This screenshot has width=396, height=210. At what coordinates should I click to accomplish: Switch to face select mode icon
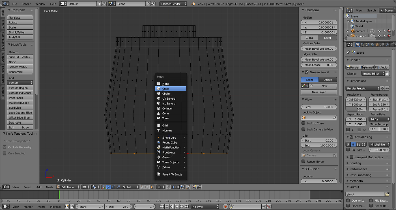point(152,187)
